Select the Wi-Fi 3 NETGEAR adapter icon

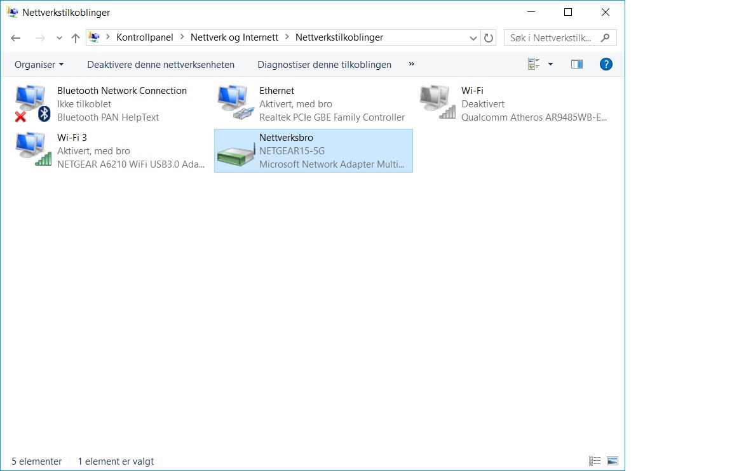(x=32, y=150)
